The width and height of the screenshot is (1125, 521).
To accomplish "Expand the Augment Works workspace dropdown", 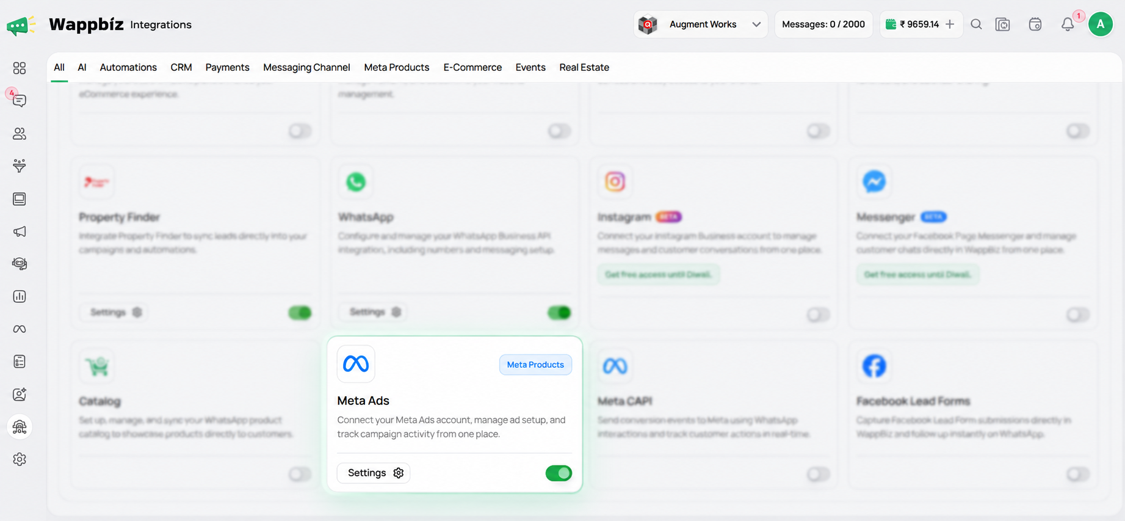I will [701, 24].
